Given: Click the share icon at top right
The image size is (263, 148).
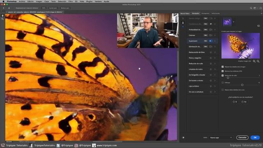Looking at the screenshot, I should tap(261, 8).
